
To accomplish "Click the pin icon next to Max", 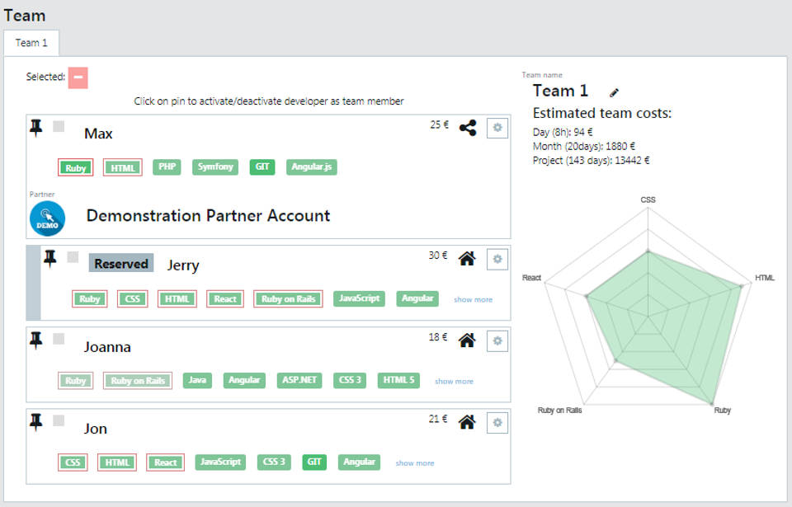I will coord(36,127).
